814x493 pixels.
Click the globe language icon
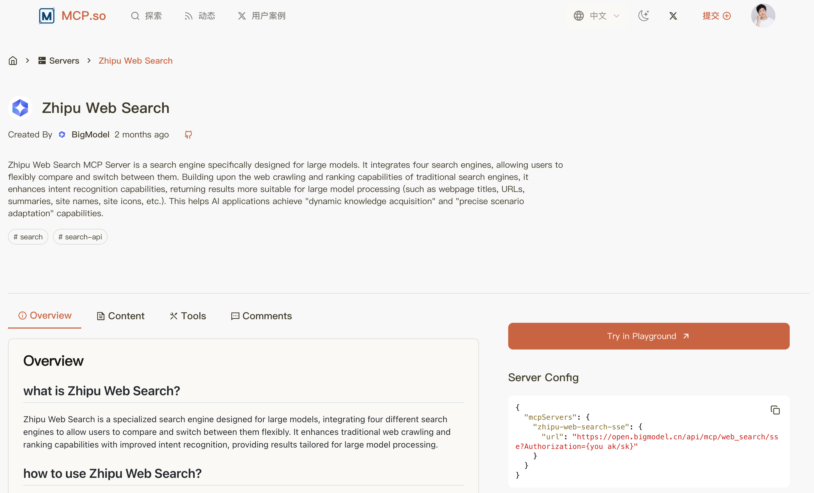(x=579, y=15)
